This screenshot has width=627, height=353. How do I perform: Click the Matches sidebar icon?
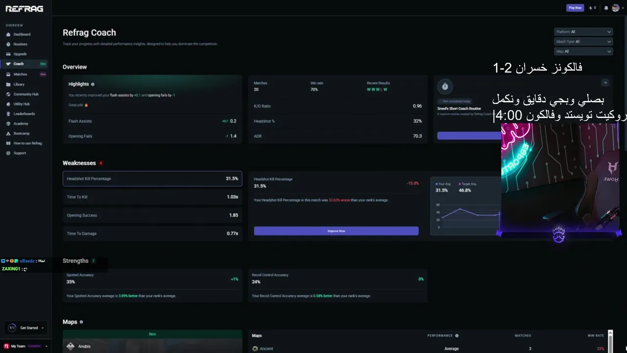[8, 74]
